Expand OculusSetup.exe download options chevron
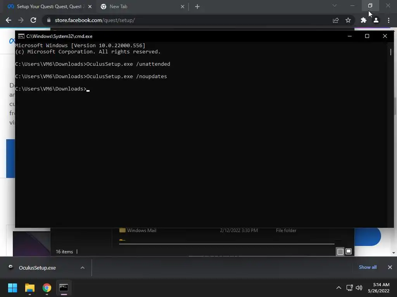Screen dimensions: 397x297 (x=83, y=268)
